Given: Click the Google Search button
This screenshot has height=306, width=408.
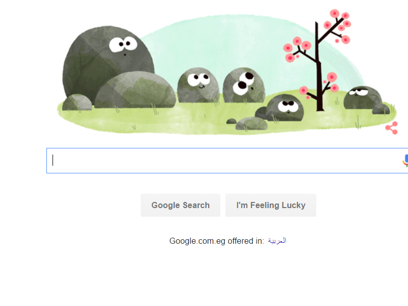Looking at the screenshot, I should (x=181, y=205).
